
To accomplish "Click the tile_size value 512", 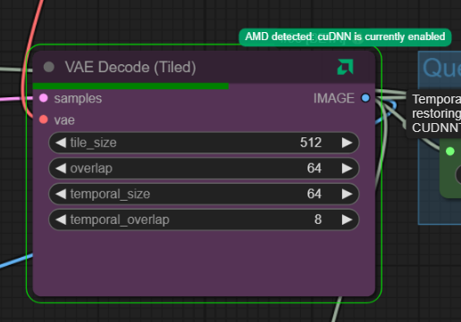I will click(311, 143).
